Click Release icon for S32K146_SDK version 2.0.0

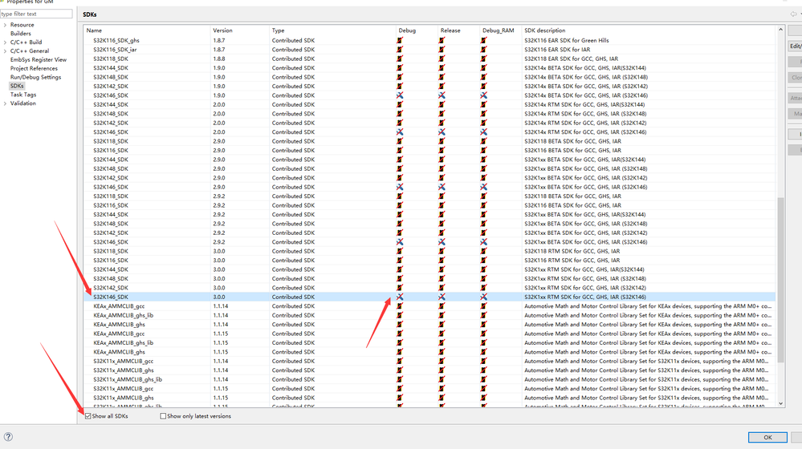(442, 131)
